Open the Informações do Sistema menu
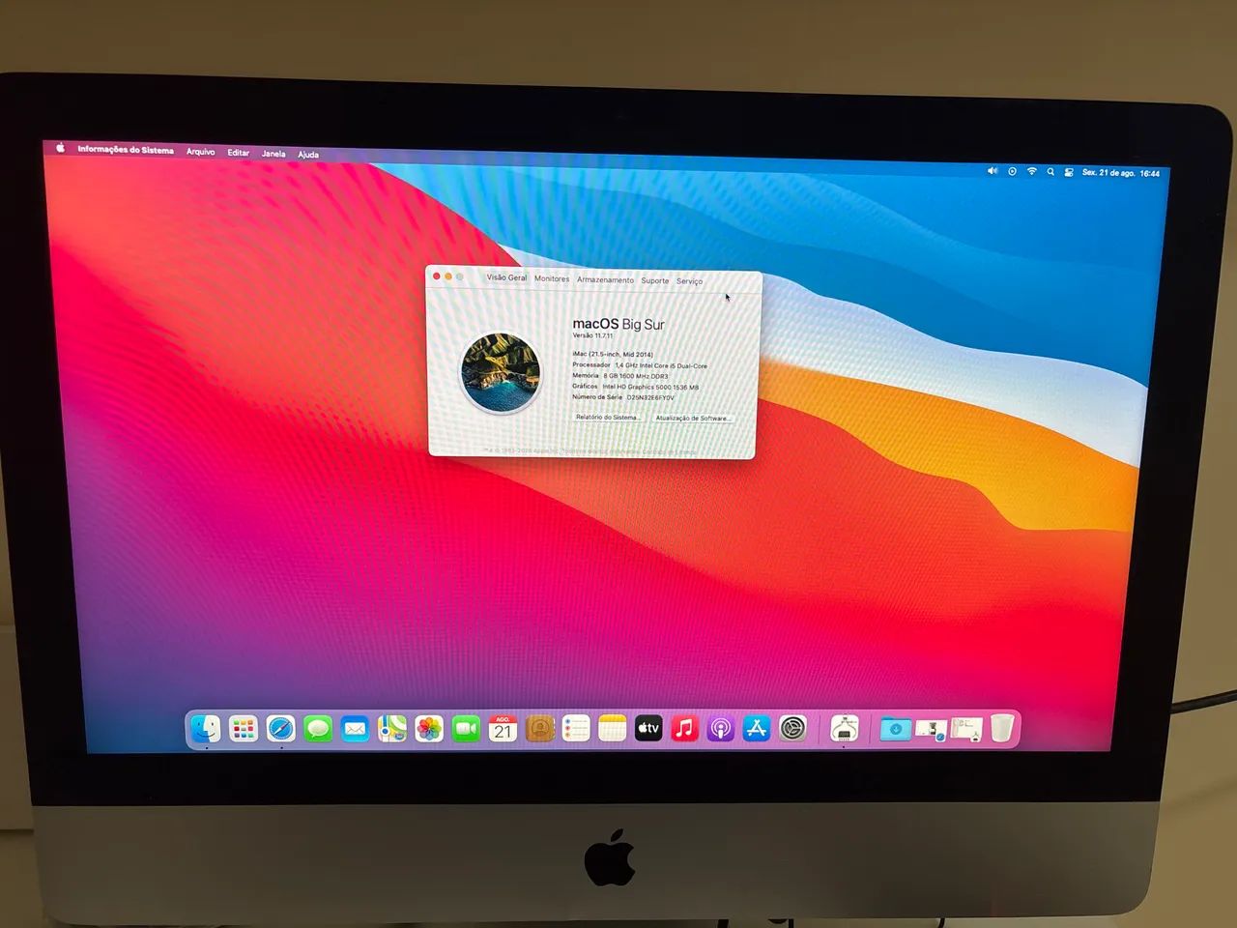 [126, 150]
